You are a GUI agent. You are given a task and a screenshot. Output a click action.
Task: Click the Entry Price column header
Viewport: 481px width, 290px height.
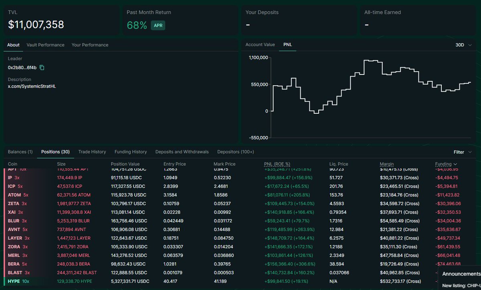coord(175,164)
